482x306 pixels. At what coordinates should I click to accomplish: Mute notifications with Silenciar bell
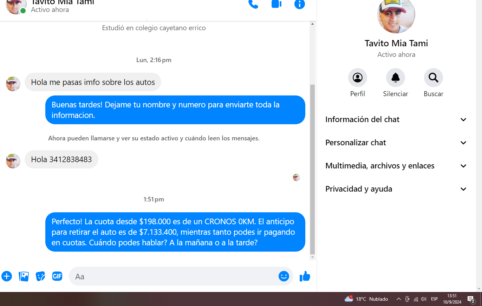396,78
